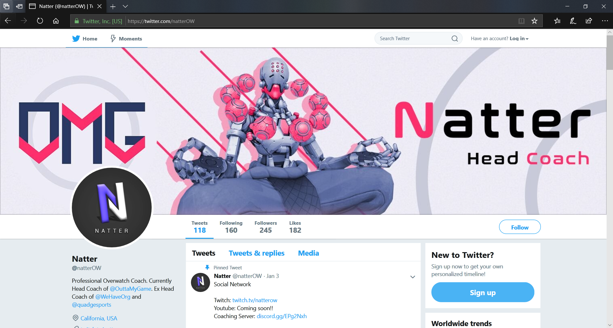Switch to the Media tab

pyautogui.click(x=308, y=253)
